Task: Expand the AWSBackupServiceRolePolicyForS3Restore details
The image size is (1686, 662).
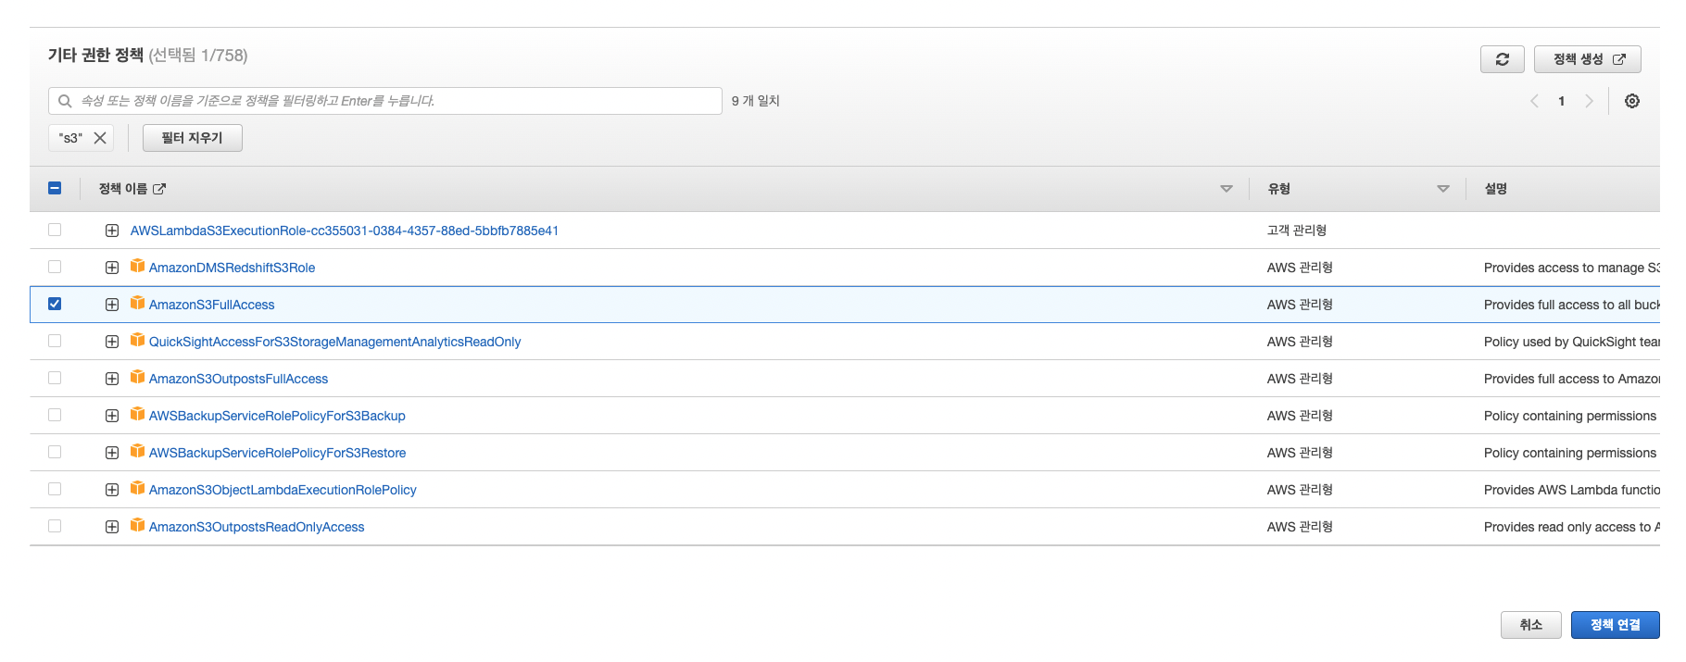Action: (x=112, y=453)
